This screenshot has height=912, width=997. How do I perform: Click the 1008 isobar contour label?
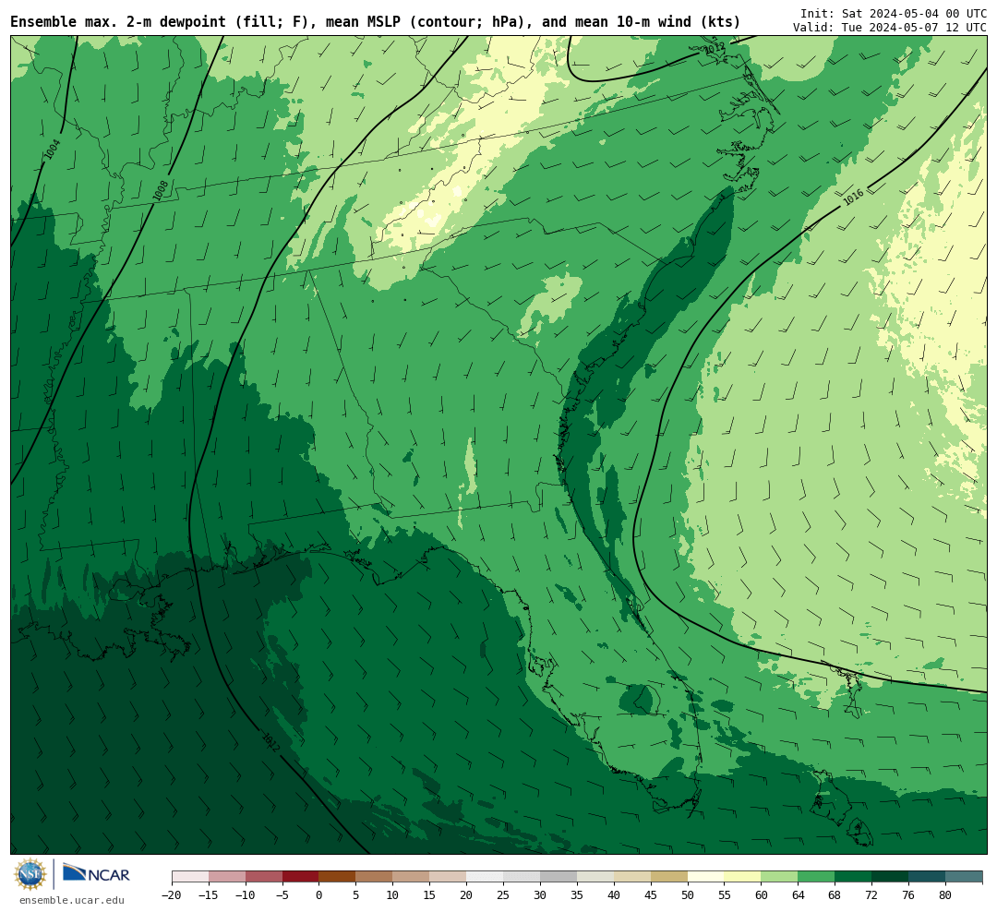click(x=161, y=191)
